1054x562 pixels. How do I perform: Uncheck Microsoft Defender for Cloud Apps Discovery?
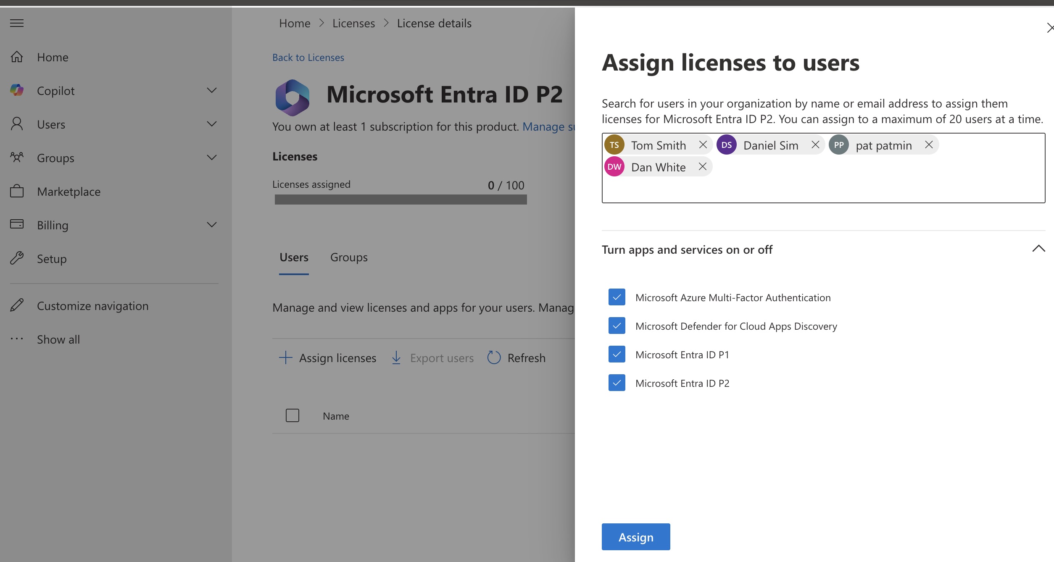617,326
